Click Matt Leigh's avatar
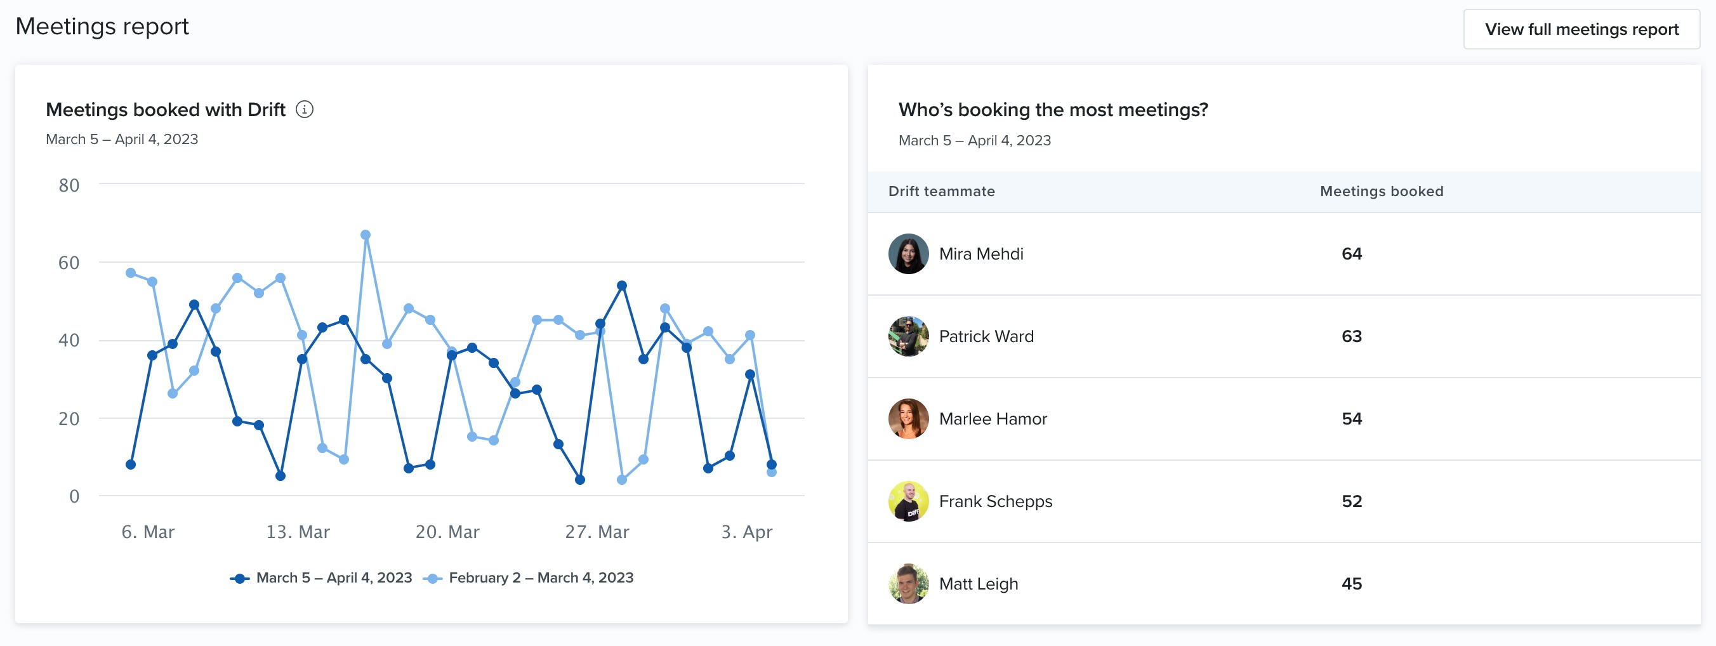The width and height of the screenshot is (1716, 646). click(908, 584)
